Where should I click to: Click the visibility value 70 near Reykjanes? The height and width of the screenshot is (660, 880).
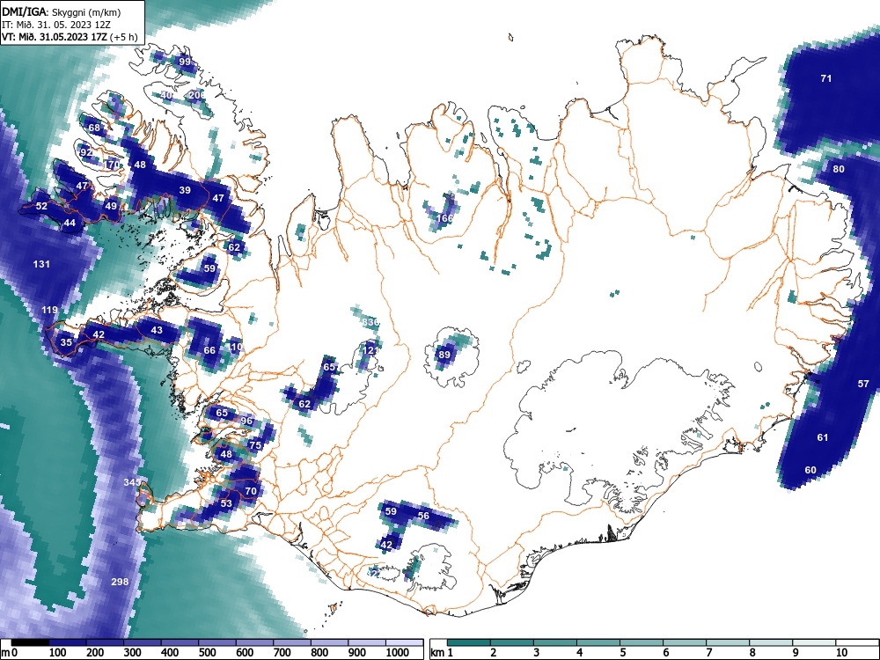coord(251,491)
